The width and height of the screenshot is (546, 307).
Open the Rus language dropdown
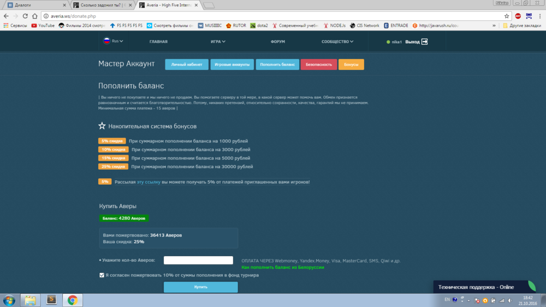point(114,41)
